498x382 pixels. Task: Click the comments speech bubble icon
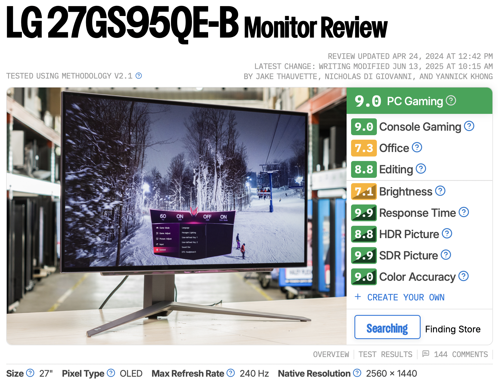click(x=426, y=354)
